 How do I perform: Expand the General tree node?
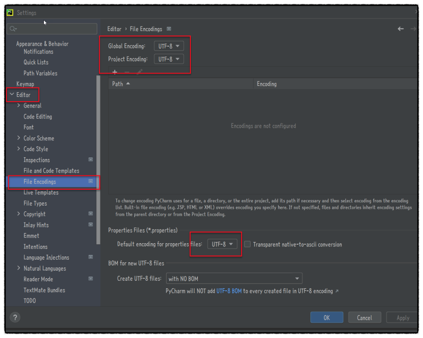click(19, 105)
